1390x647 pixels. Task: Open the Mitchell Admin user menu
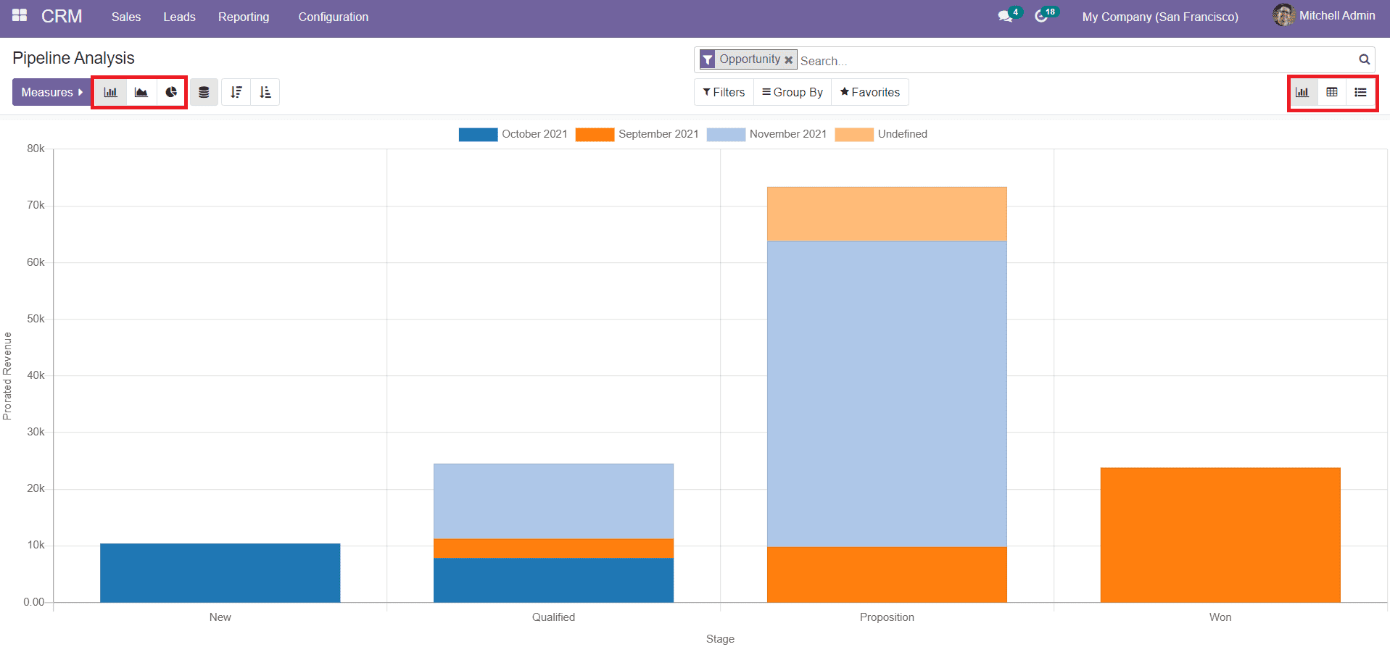(x=1325, y=16)
